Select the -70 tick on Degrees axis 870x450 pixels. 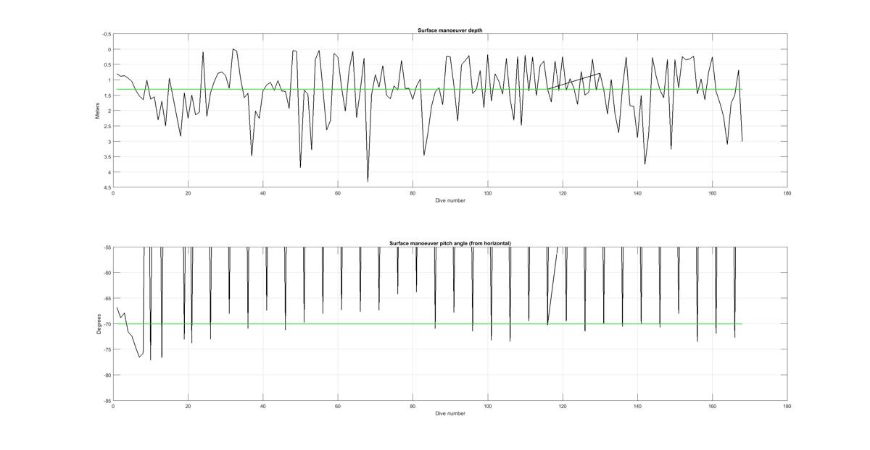pyautogui.click(x=107, y=324)
